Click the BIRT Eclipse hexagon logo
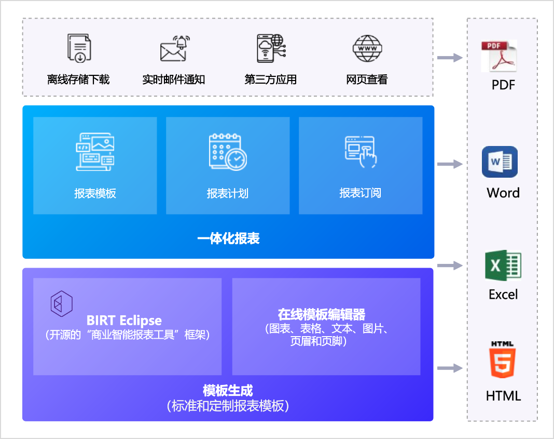This screenshot has width=554, height=439. click(61, 303)
